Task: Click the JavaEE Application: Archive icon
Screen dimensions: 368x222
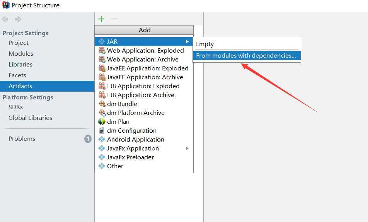Action: click(102, 77)
